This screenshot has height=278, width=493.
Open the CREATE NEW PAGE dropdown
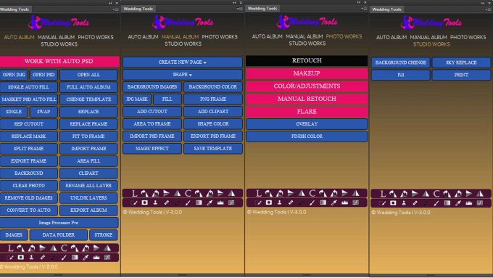pyautogui.click(x=183, y=62)
